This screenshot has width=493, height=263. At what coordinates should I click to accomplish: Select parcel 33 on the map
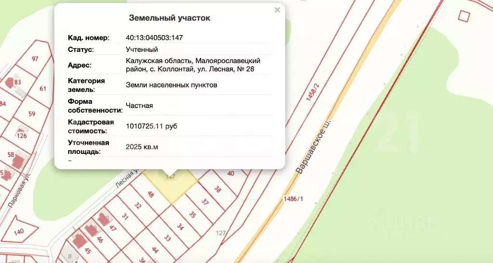(x=167, y=238)
